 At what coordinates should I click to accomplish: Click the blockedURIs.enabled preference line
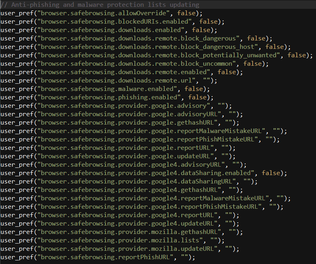[x=112, y=22]
